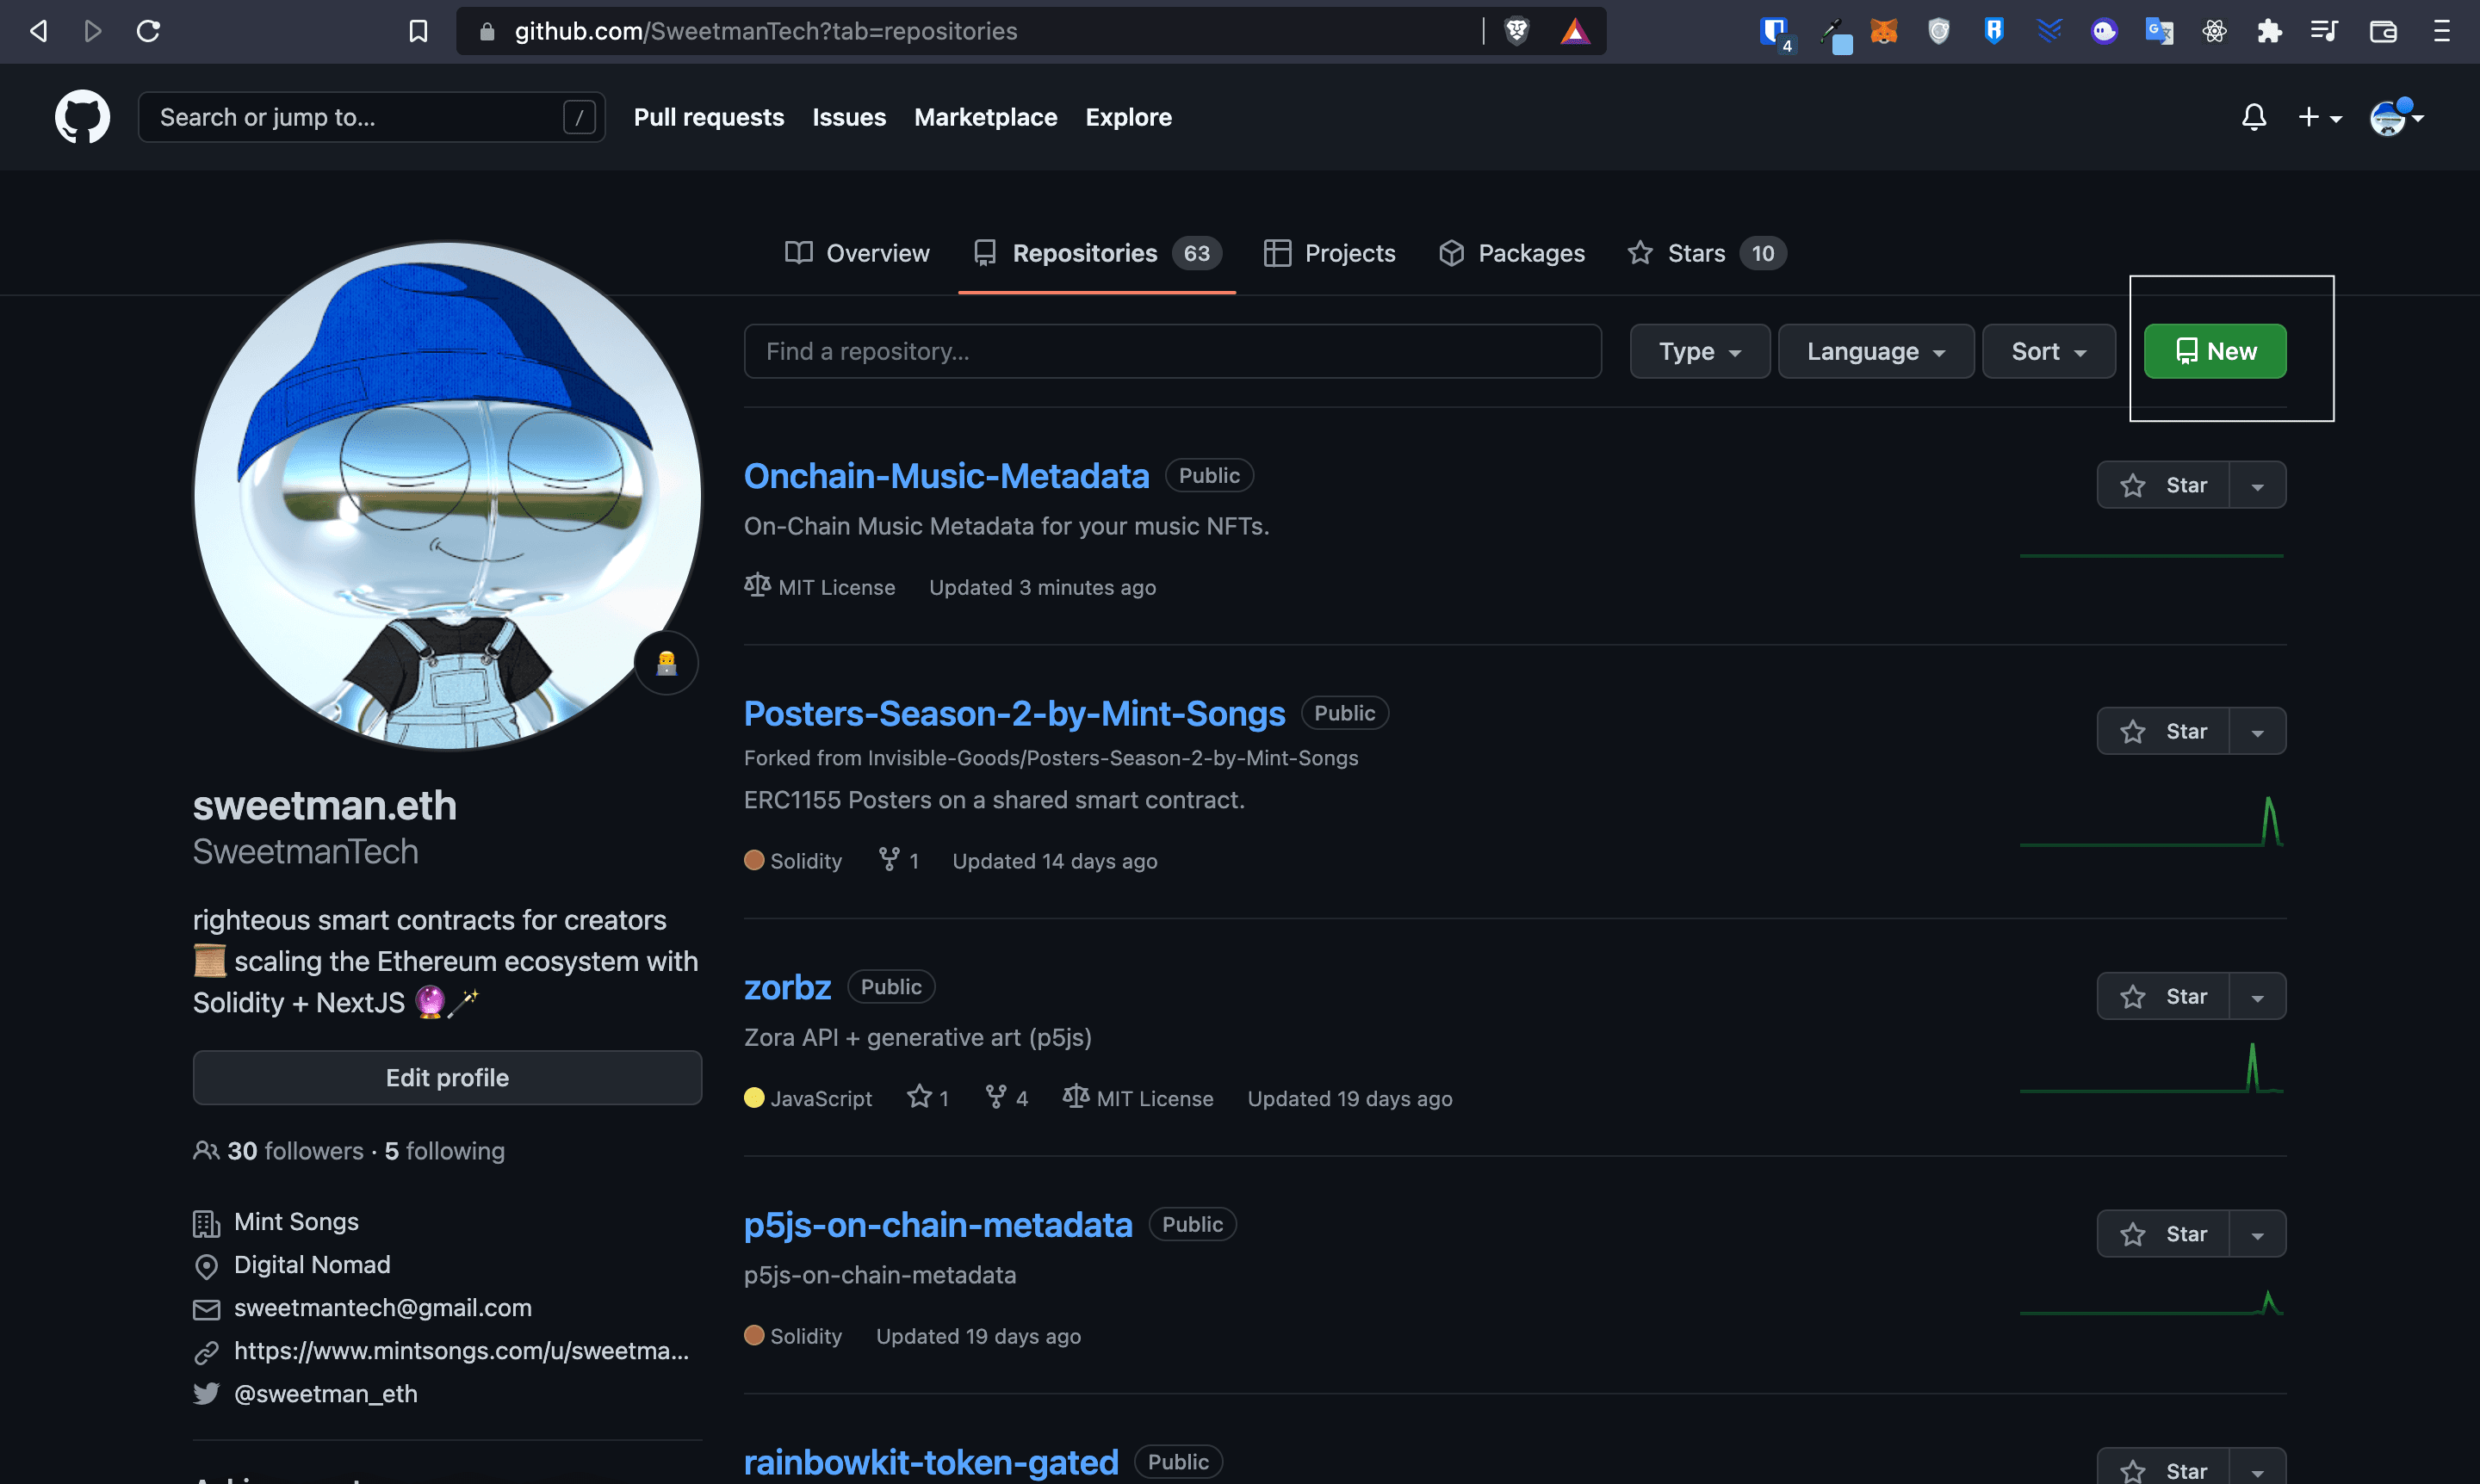Bookmark this page with the bookmark icon
This screenshot has width=2480, height=1484.
click(x=418, y=31)
